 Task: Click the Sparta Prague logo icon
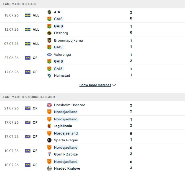(49, 140)
